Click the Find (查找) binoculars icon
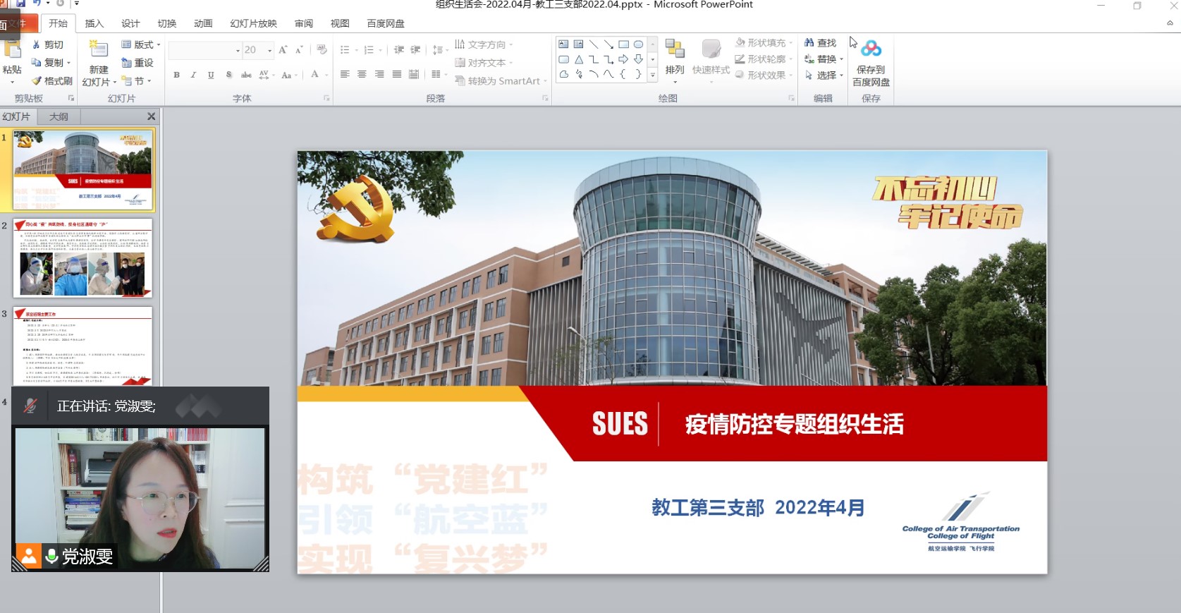This screenshot has height=613, width=1181. (x=809, y=43)
